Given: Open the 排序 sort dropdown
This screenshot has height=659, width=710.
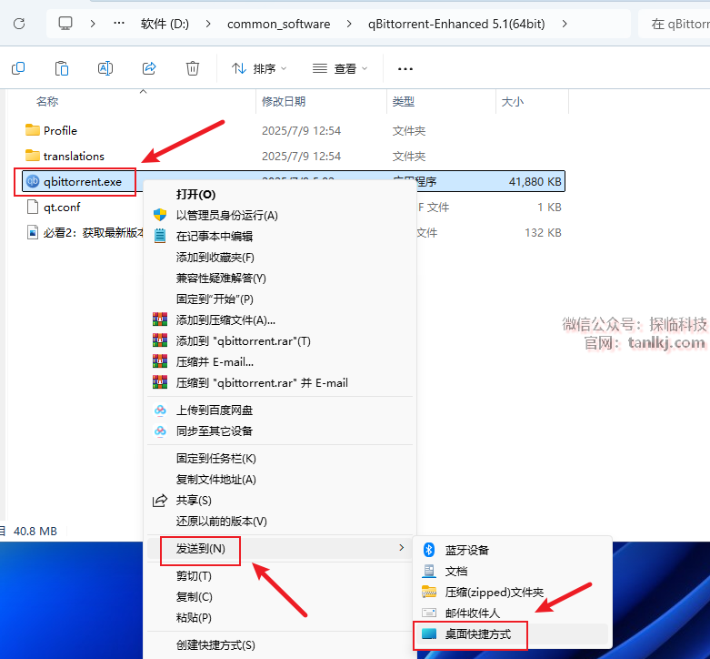Looking at the screenshot, I should point(259,69).
